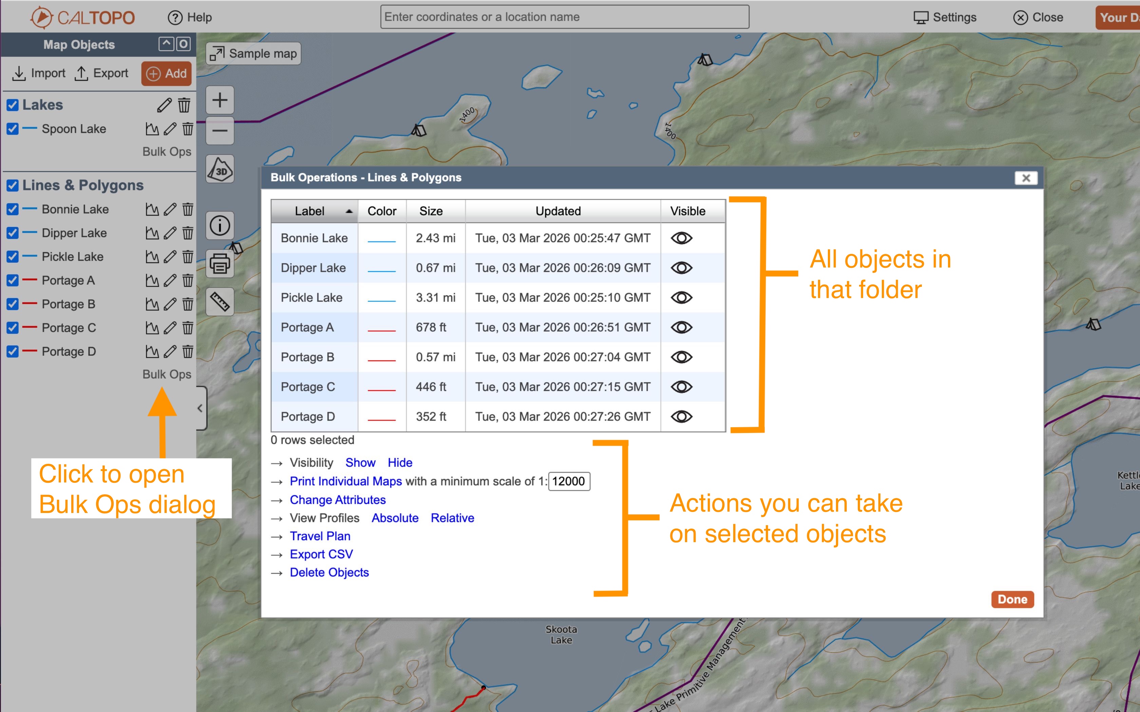This screenshot has width=1140, height=712.
Task: Edit the Lakes folder pencil icon
Action: point(164,105)
